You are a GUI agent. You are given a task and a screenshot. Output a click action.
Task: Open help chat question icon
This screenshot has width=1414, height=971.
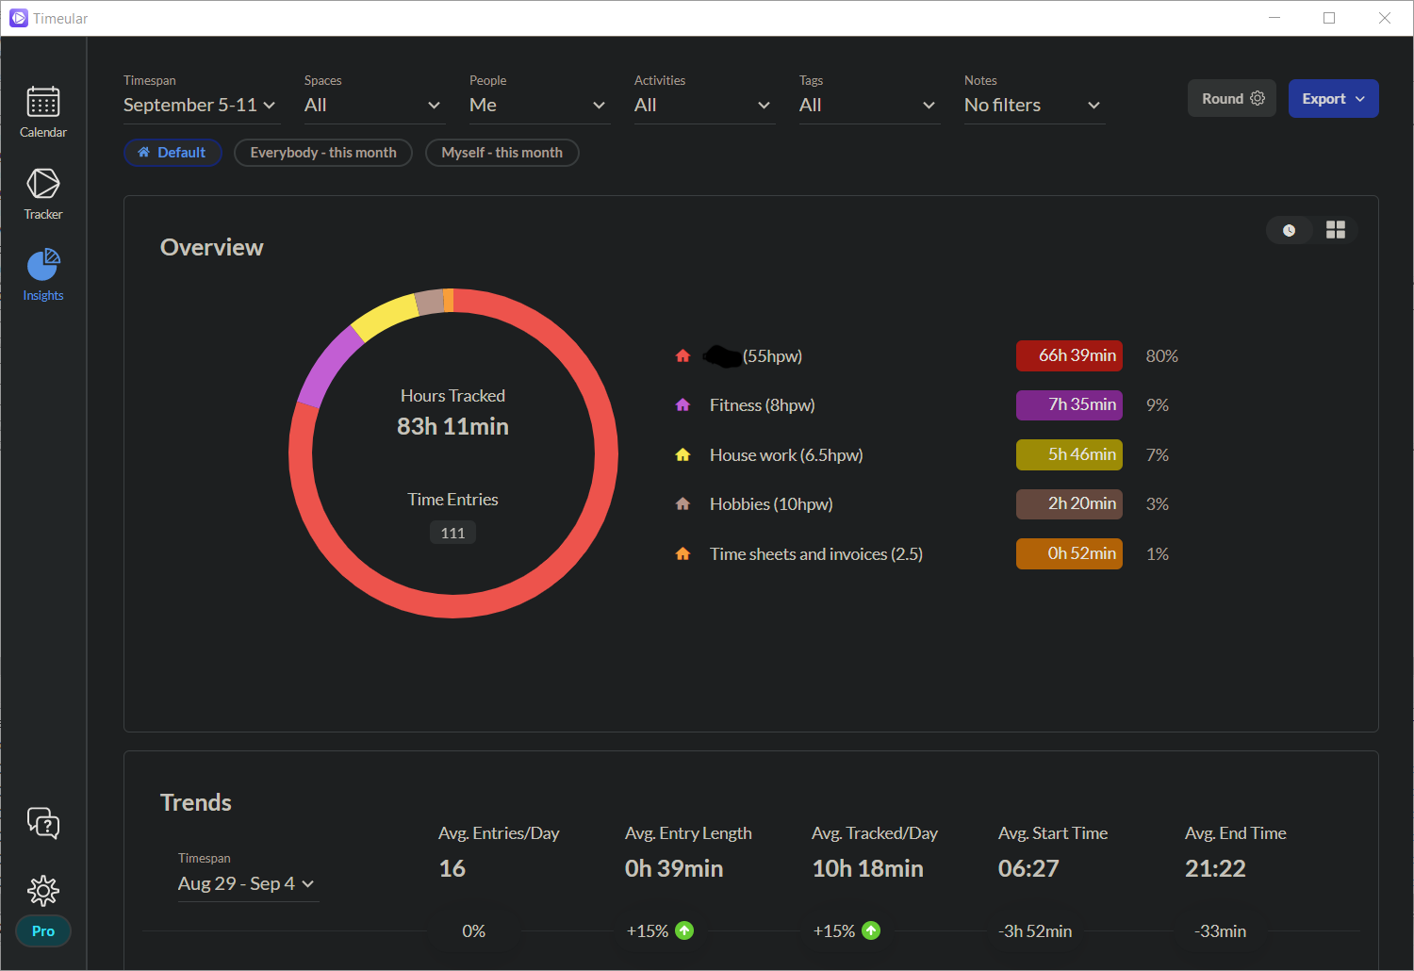click(x=43, y=823)
